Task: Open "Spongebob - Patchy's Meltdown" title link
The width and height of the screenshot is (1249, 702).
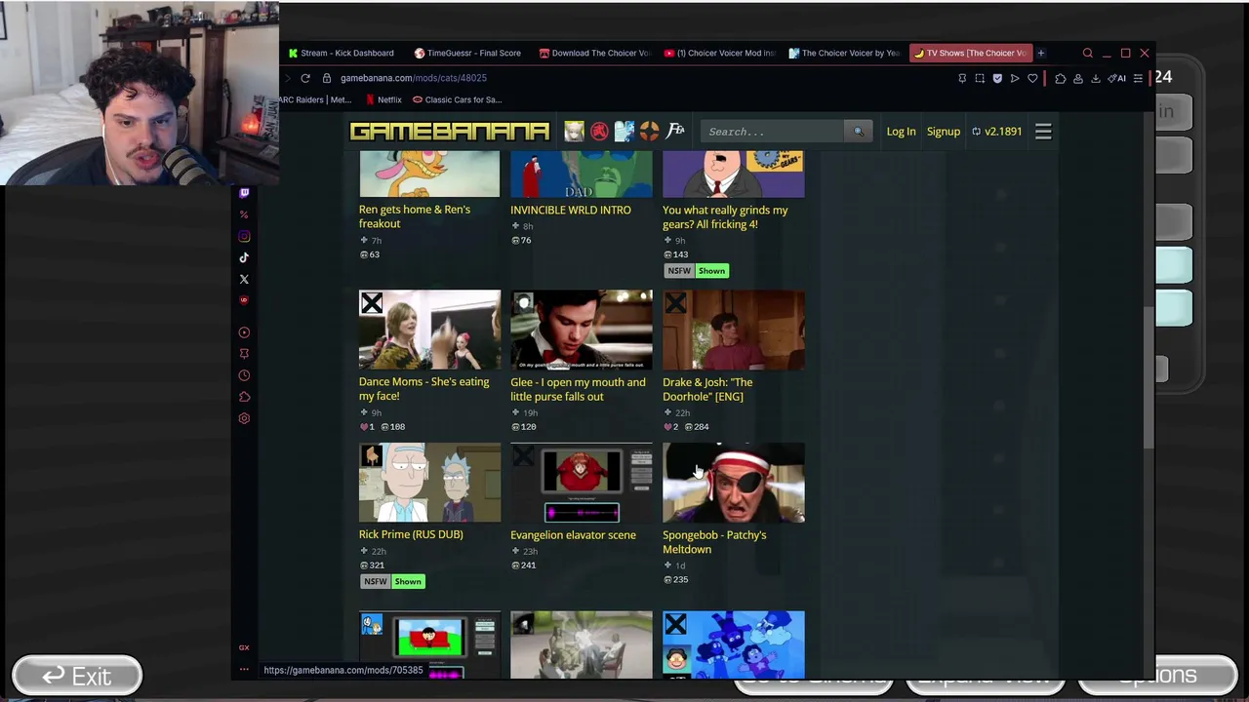Action: pos(714,542)
